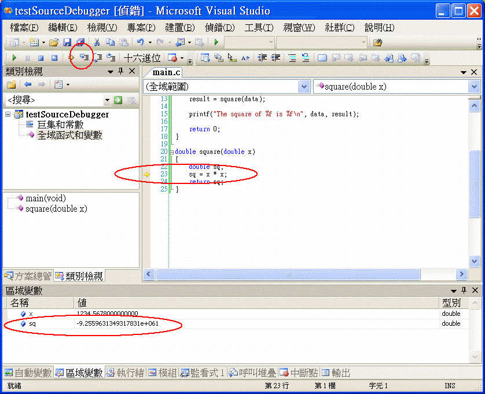Go back in Class View navigation
The image size is (485, 394).
[28, 84]
